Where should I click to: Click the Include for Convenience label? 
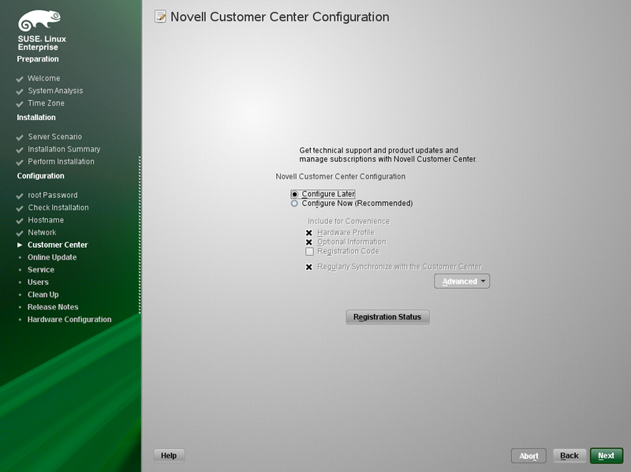(x=349, y=222)
